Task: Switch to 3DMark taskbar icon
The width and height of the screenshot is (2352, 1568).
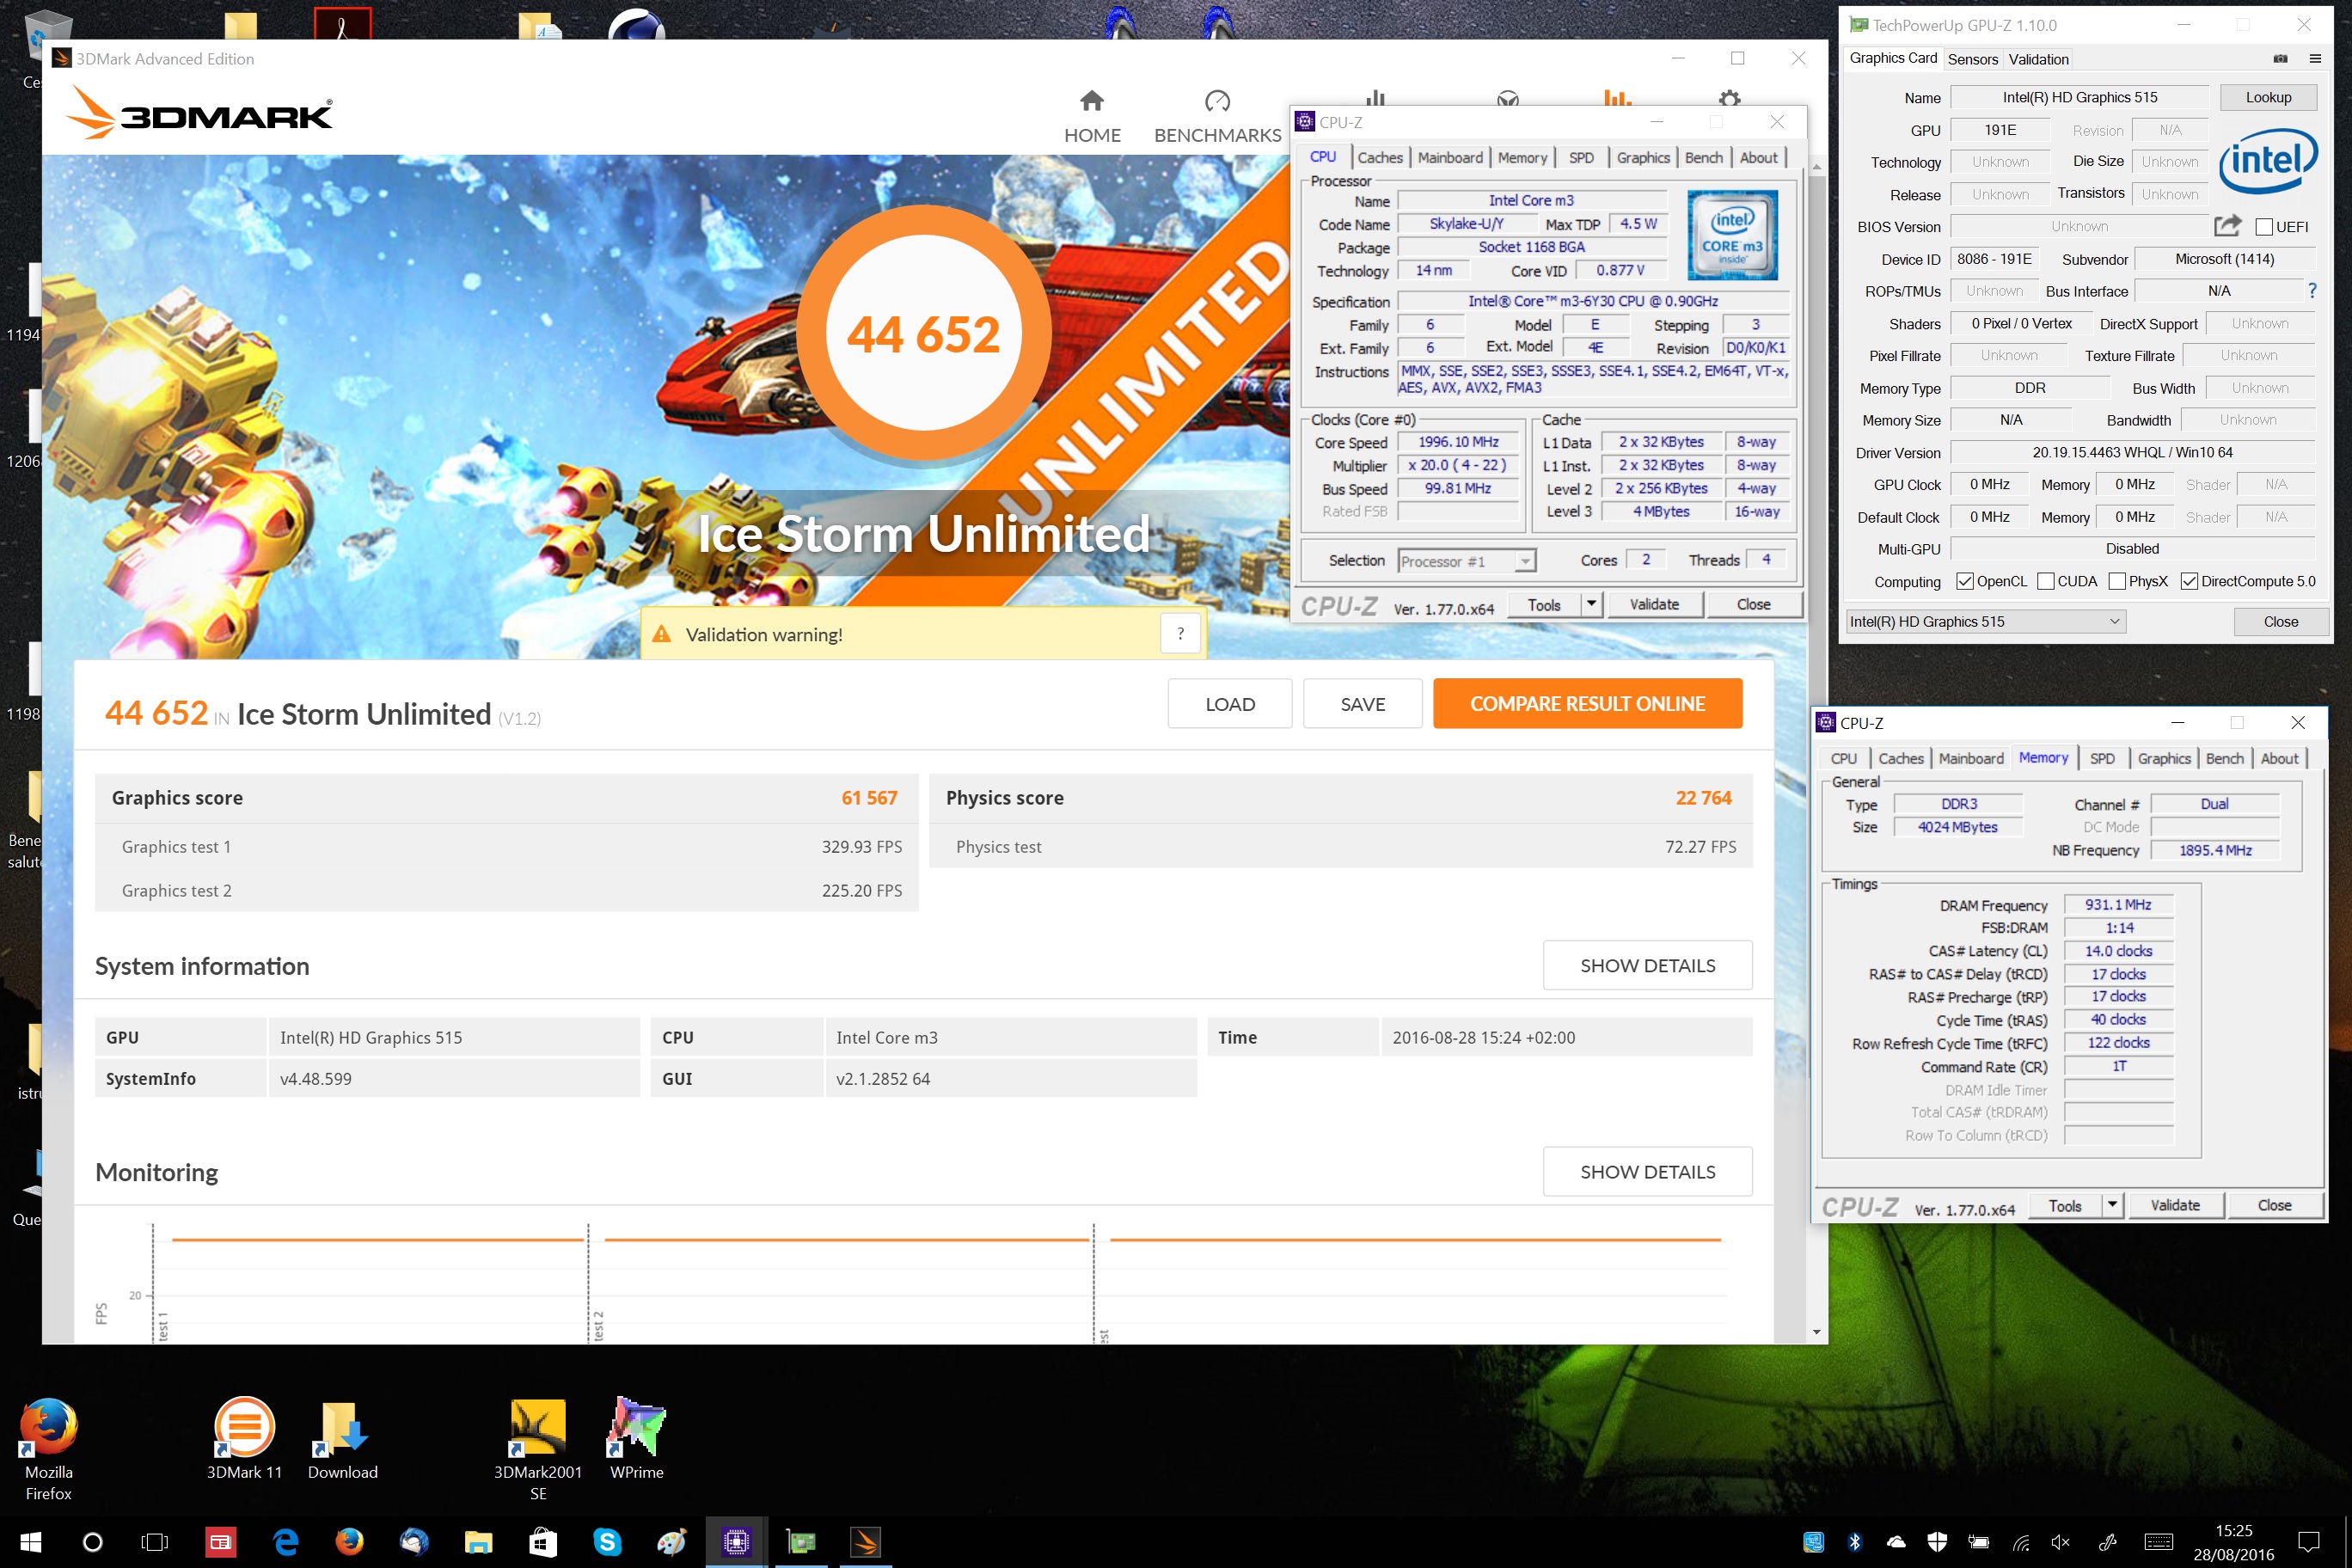Action: click(865, 1542)
